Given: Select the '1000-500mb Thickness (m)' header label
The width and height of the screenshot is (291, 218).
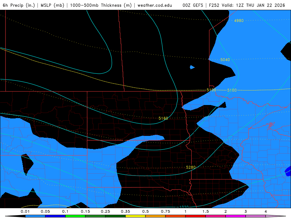Looking at the screenshot, I should (x=101, y=5).
